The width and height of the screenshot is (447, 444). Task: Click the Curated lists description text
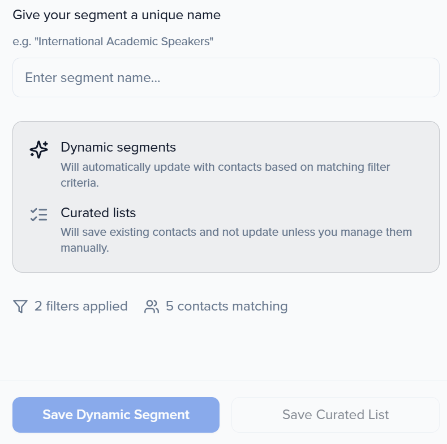tap(236, 232)
